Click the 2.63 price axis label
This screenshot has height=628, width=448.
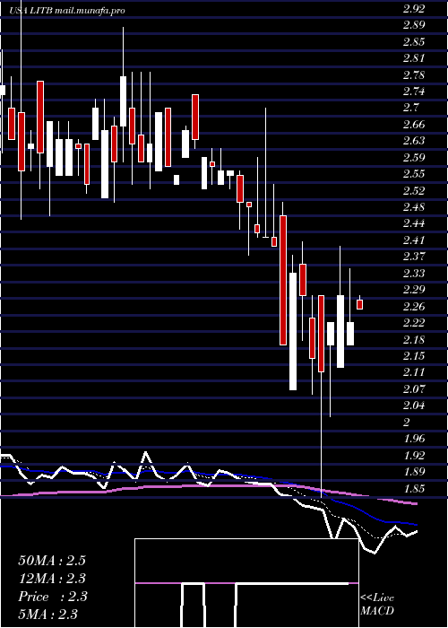[414, 141]
